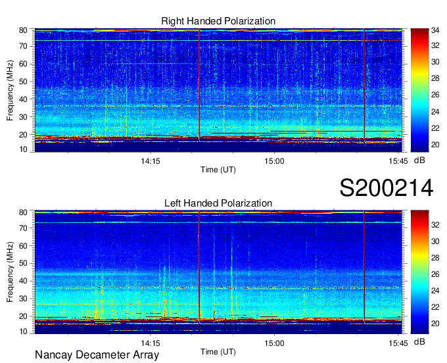
Task: Click the "Nancay Decameter Array" caption
Action: click(x=97, y=355)
